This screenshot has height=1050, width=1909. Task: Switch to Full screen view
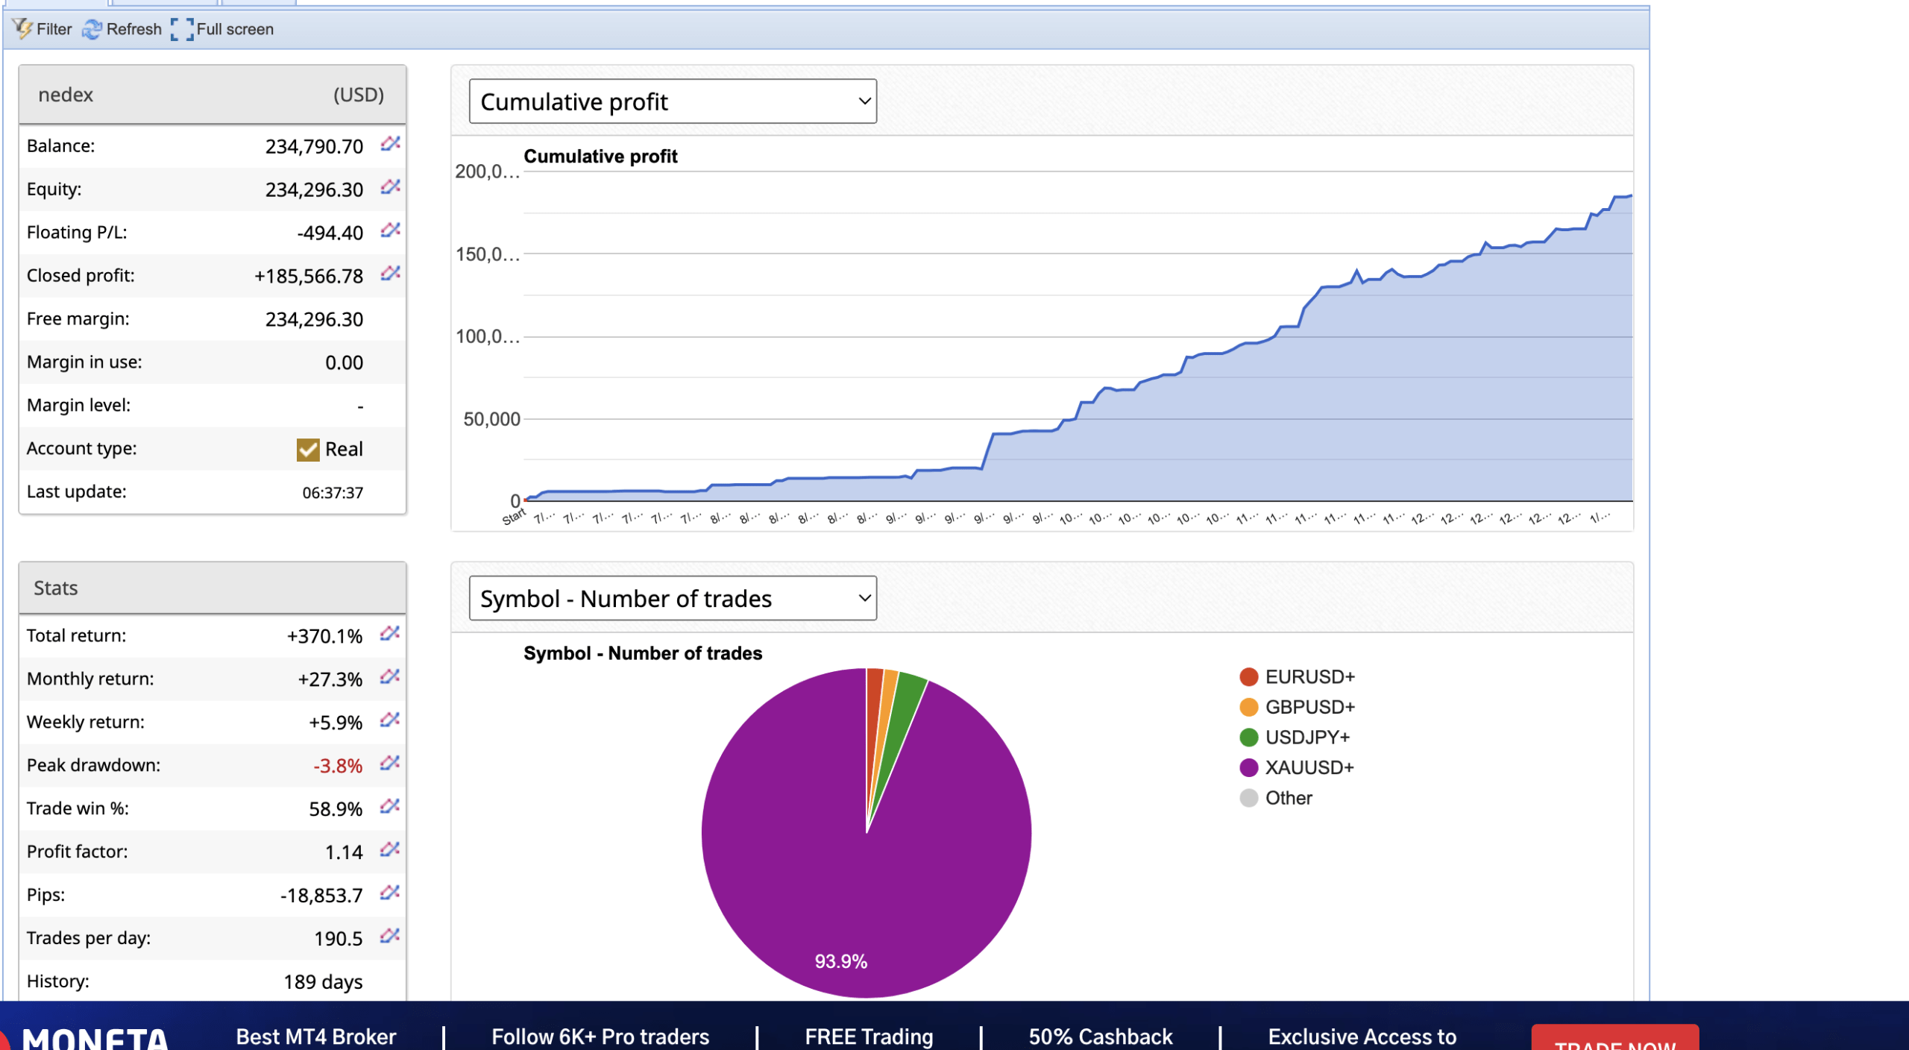click(222, 29)
